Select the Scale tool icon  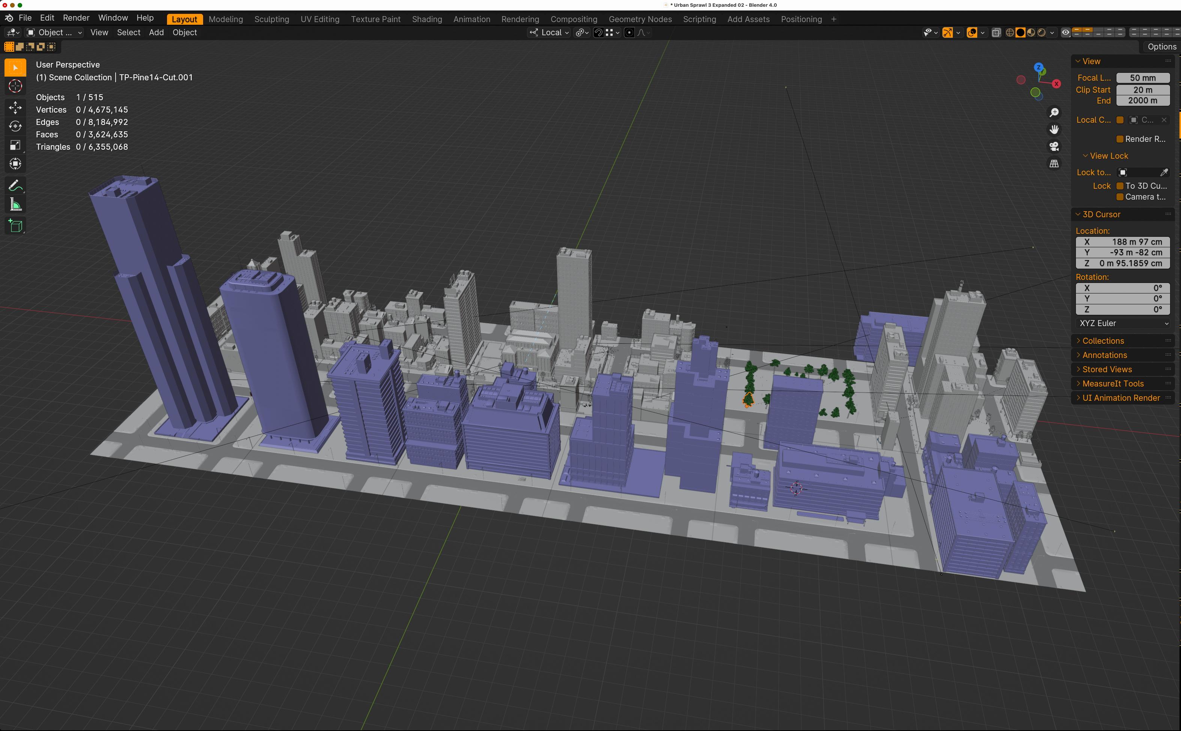pyautogui.click(x=15, y=145)
